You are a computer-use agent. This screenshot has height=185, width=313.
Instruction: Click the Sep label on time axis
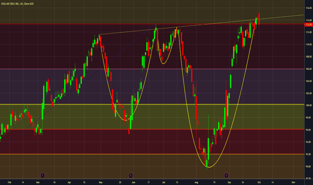point(229,182)
